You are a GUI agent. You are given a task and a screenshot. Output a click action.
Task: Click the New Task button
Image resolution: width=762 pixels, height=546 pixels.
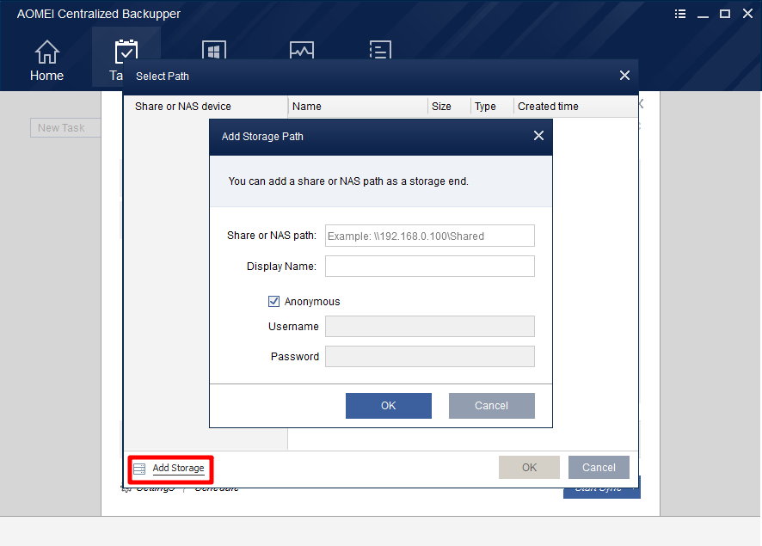pos(65,128)
